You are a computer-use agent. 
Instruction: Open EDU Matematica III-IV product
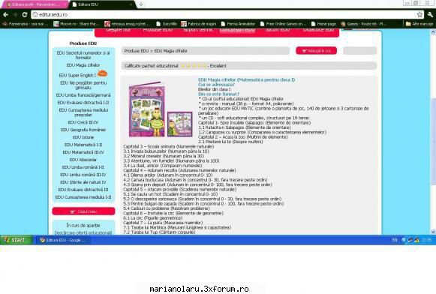coord(83,152)
